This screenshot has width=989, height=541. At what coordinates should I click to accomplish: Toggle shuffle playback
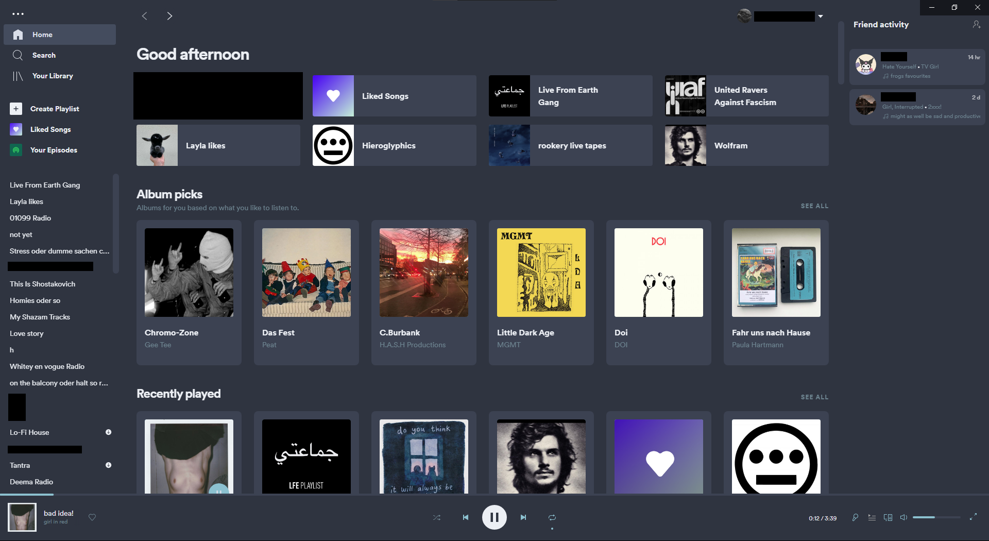click(x=437, y=517)
